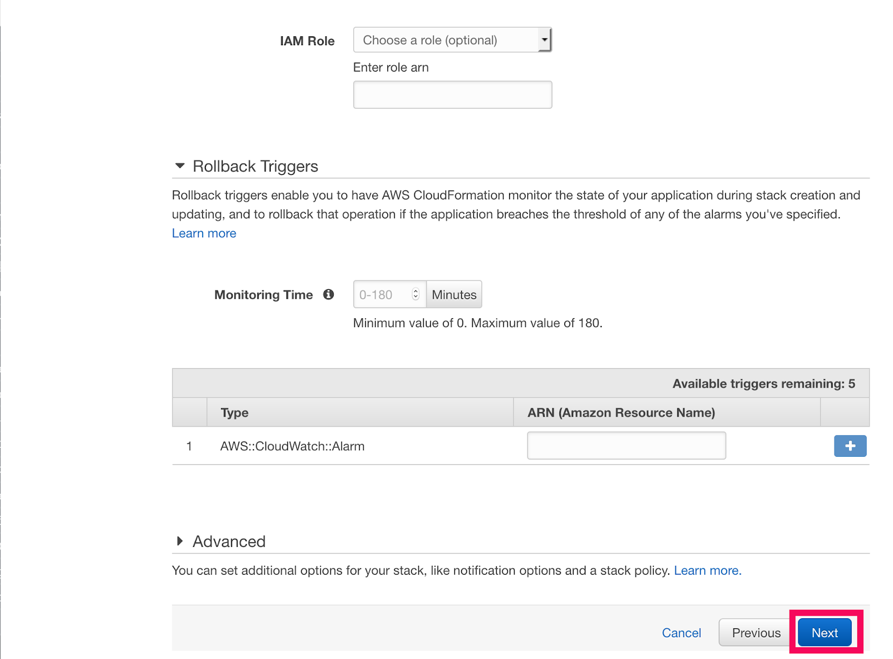Image resolution: width=893 pixels, height=659 pixels.
Task: Click the Monitoring Time label
Action: (263, 295)
